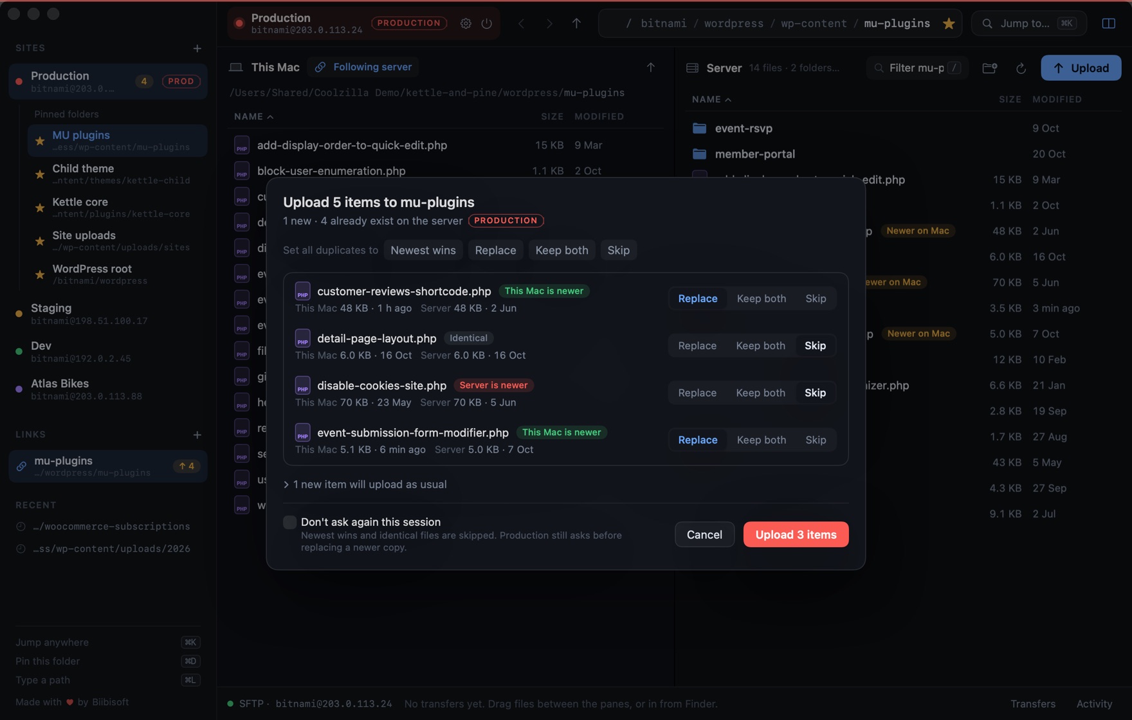Go forward with the right arrow

point(549,23)
